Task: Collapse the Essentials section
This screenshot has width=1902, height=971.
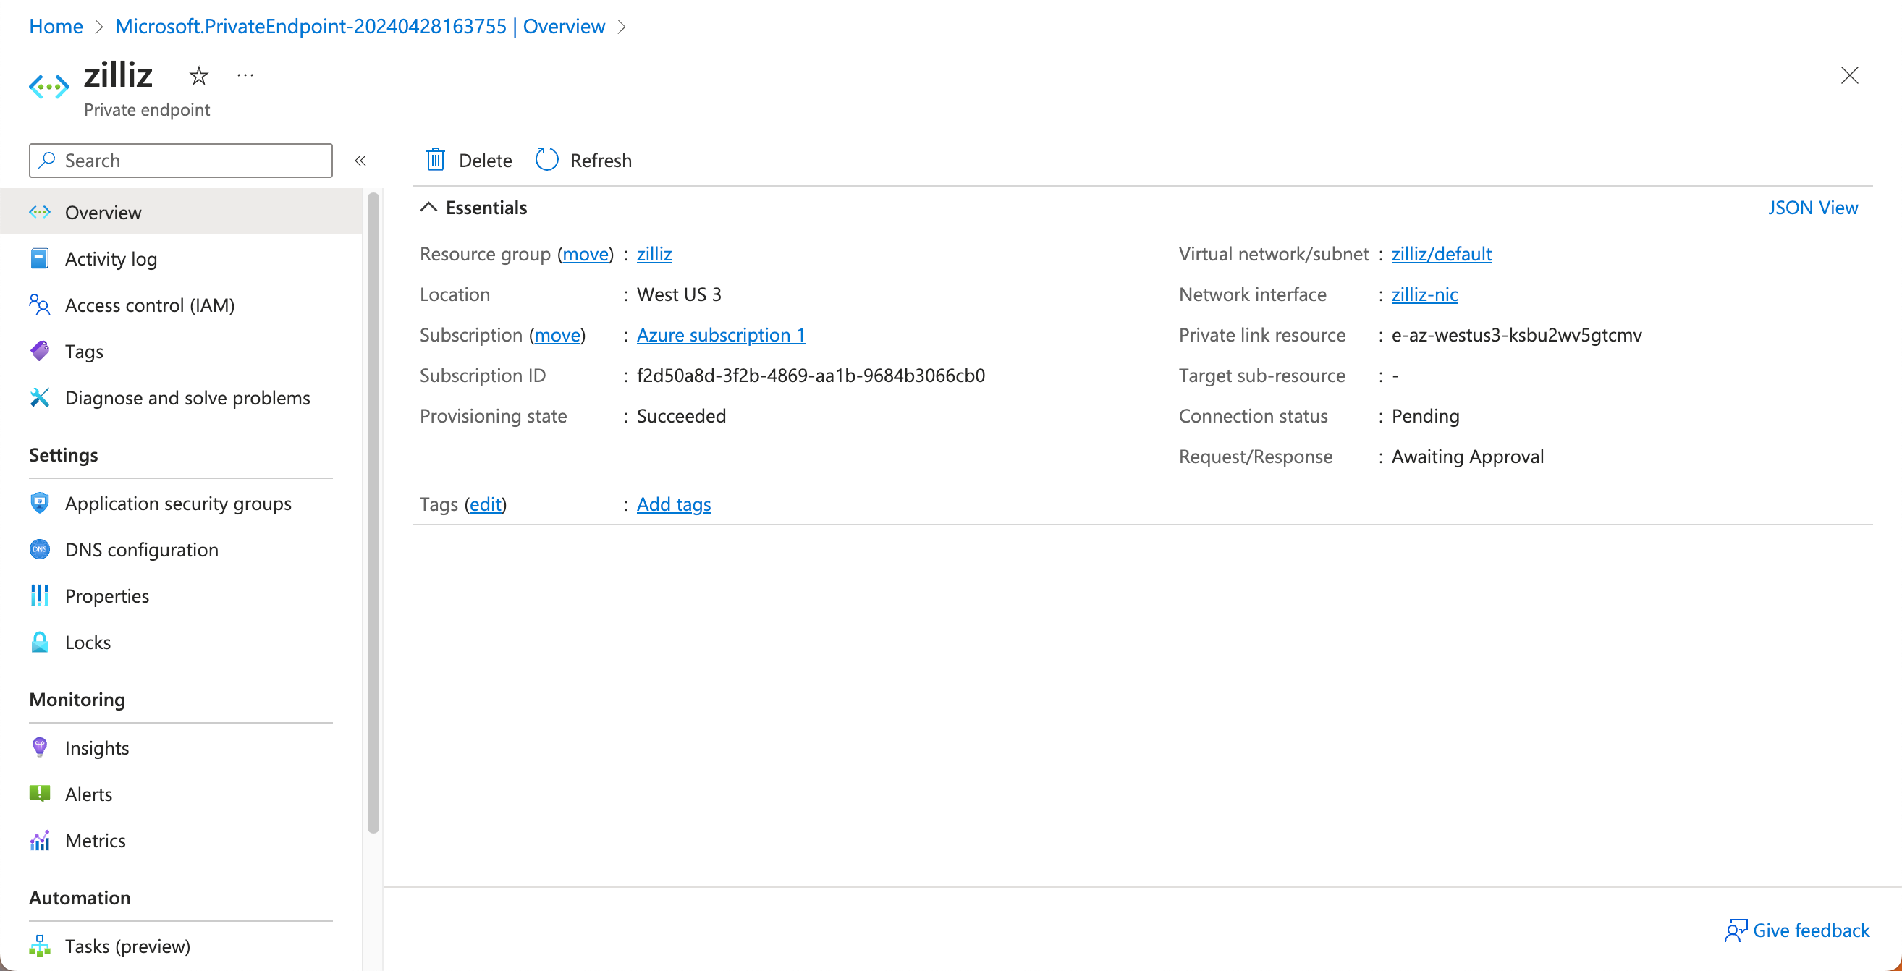Action: click(428, 208)
